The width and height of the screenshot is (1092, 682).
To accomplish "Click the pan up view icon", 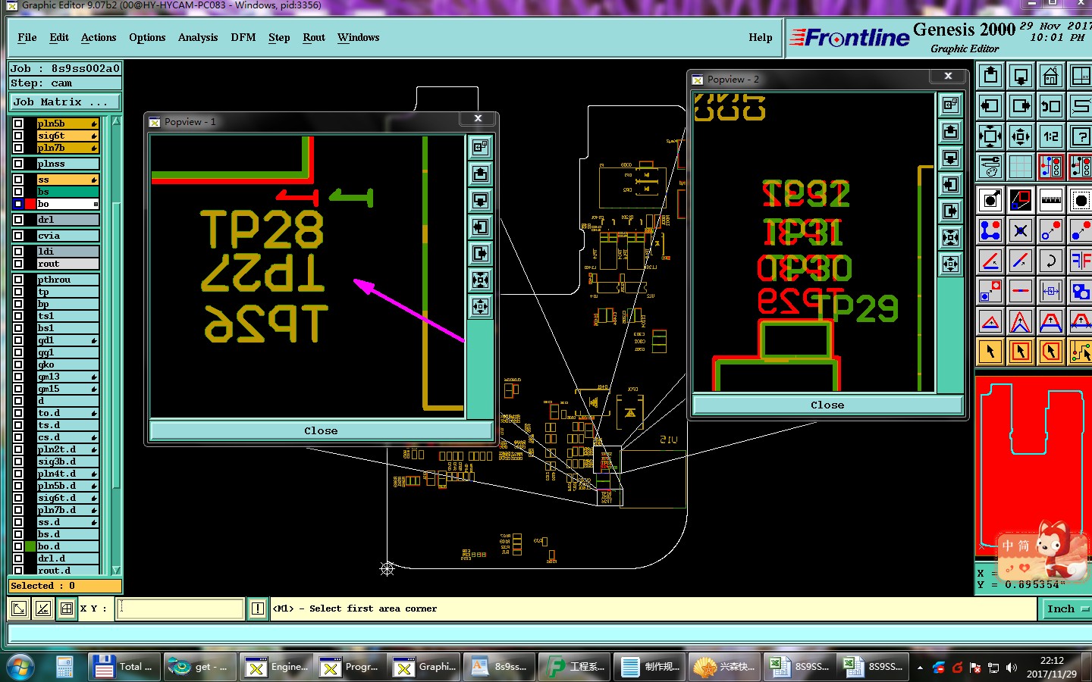I will pyautogui.click(x=990, y=76).
